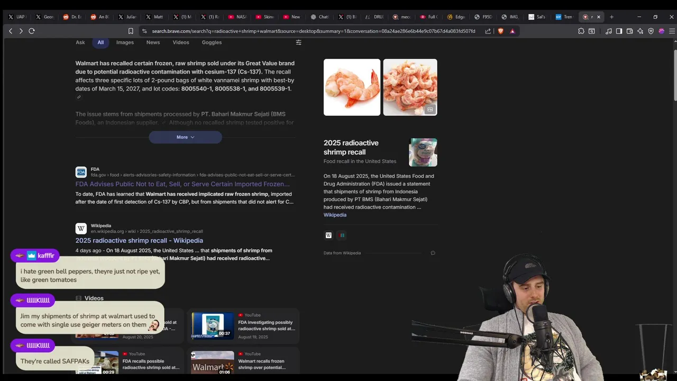
Task: Open the search filter settings icon
Action: tap(298, 42)
